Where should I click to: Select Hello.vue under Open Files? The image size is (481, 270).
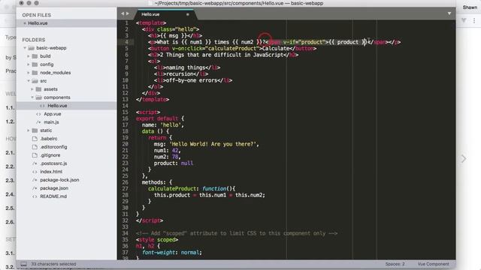coord(38,23)
